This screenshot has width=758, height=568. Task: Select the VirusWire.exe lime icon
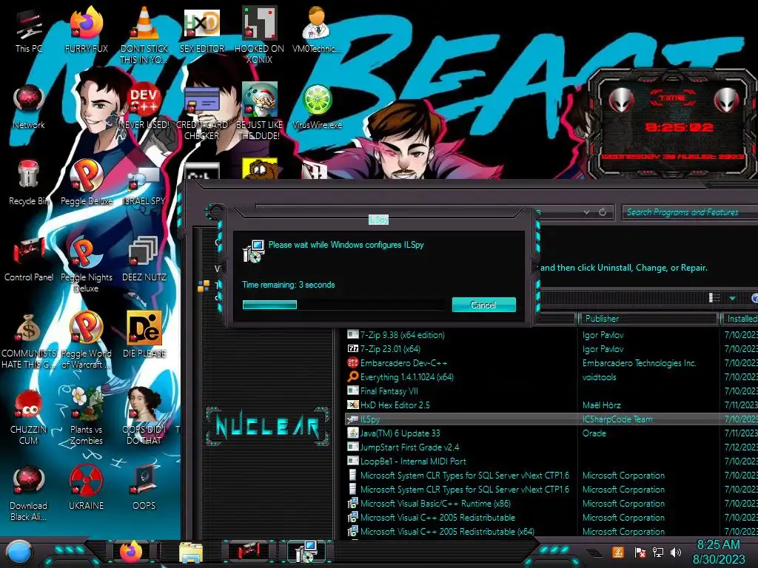tap(317, 106)
